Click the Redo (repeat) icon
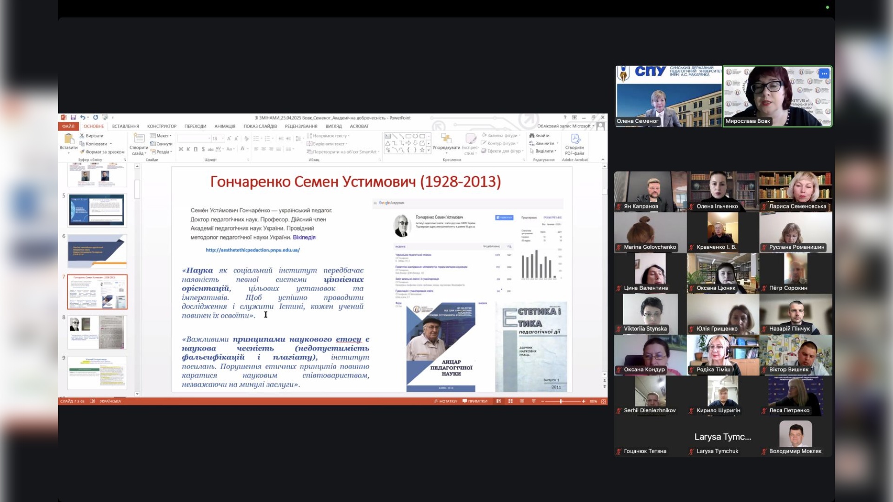The image size is (893, 502). [x=95, y=118]
